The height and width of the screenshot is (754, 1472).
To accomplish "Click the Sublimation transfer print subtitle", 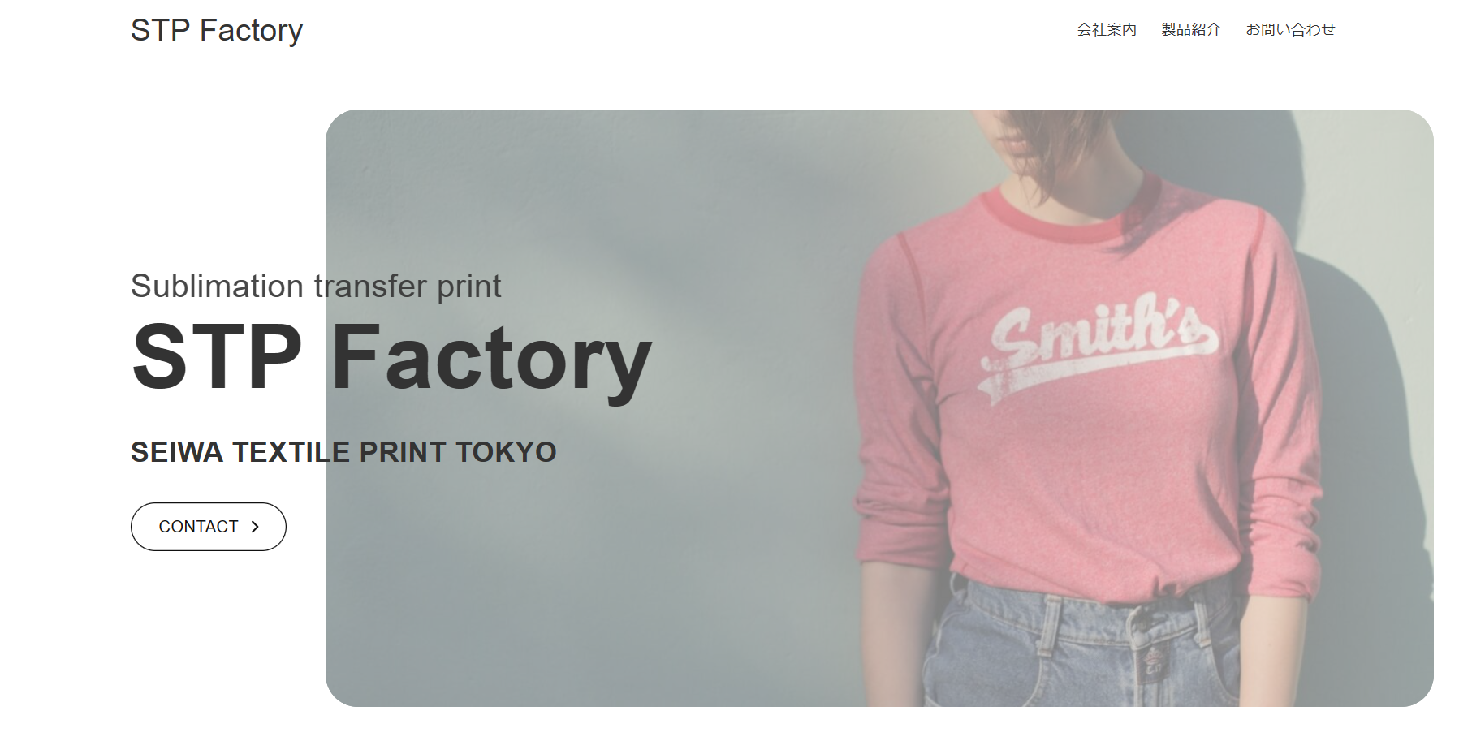I will pos(316,286).
